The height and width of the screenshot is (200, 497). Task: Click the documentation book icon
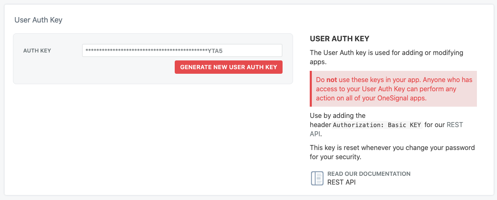click(x=317, y=178)
